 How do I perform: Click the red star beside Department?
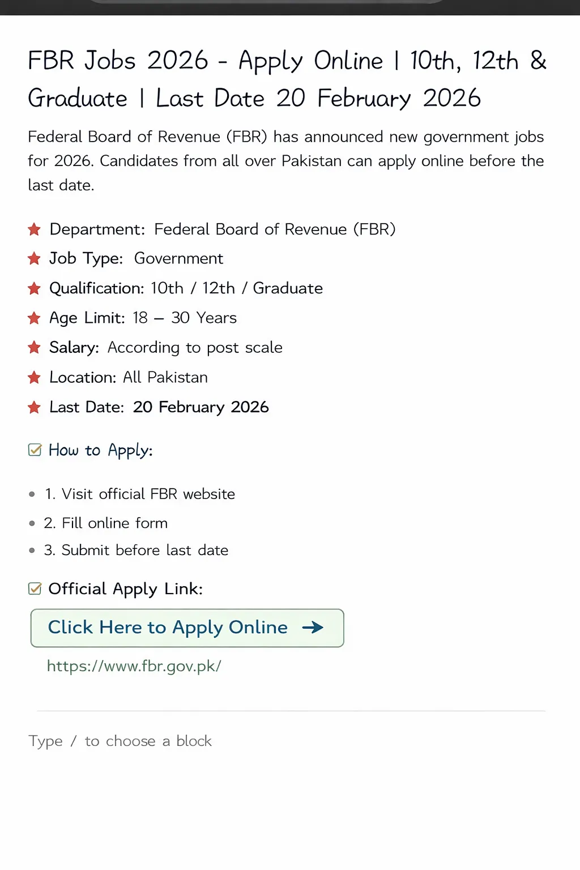35,229
